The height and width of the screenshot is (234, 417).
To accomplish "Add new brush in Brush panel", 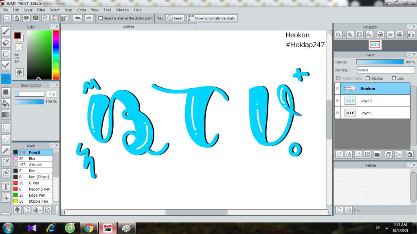I will (x=26, y=210).
